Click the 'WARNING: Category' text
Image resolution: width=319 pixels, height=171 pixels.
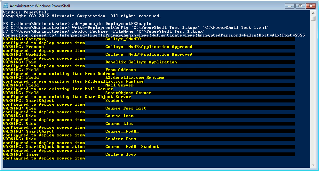click(25, 39)
